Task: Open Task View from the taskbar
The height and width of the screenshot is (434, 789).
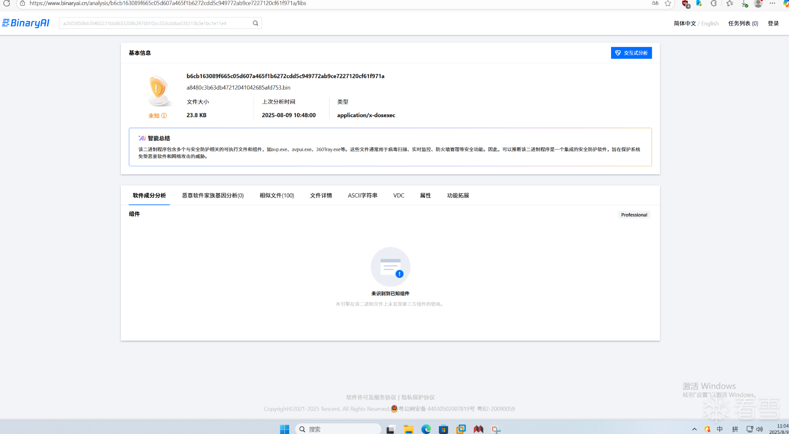Action: (390, 429)
